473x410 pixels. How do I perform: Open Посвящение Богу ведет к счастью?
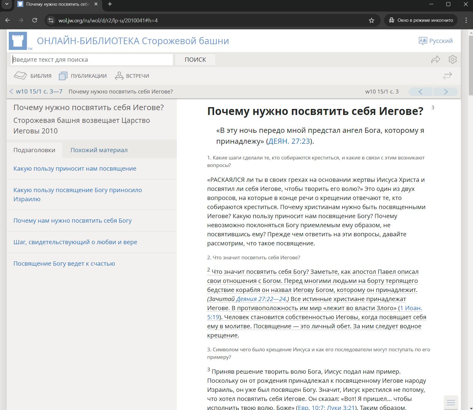click(64, 264)
